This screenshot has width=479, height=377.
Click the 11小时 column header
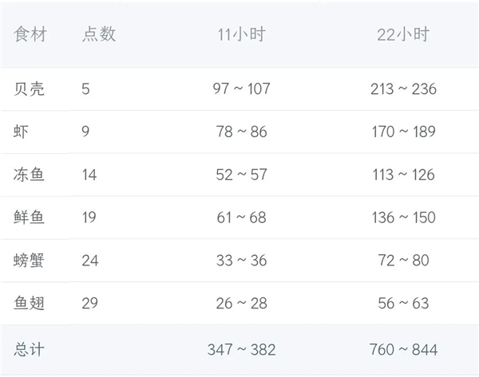241,34
